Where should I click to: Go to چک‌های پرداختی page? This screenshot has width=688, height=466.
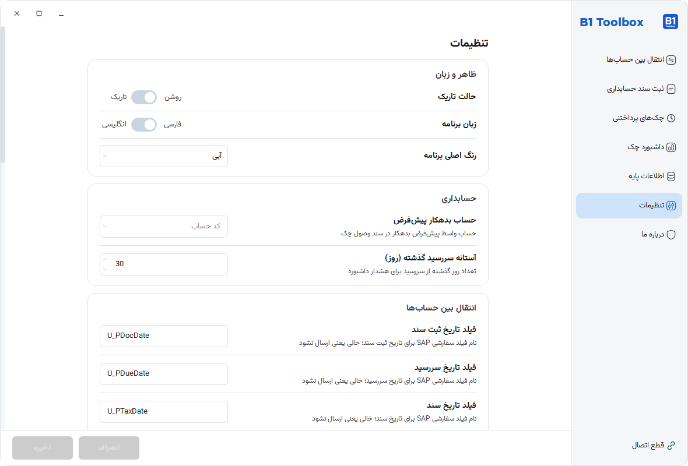(629, 118)
